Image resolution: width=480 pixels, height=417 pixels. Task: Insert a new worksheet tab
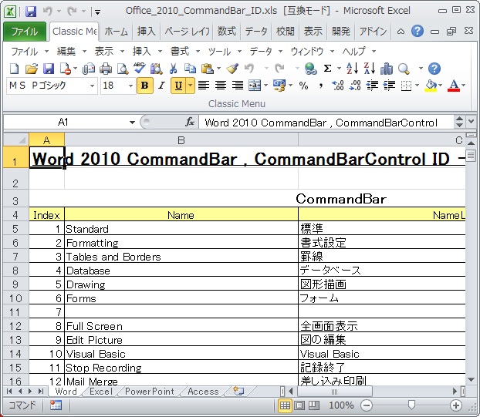tap(238, 391)
